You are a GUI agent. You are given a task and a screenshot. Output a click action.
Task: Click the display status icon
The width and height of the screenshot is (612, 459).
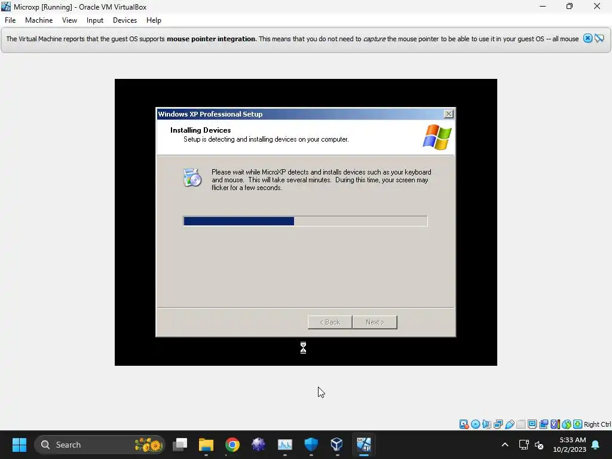point(532,424)
